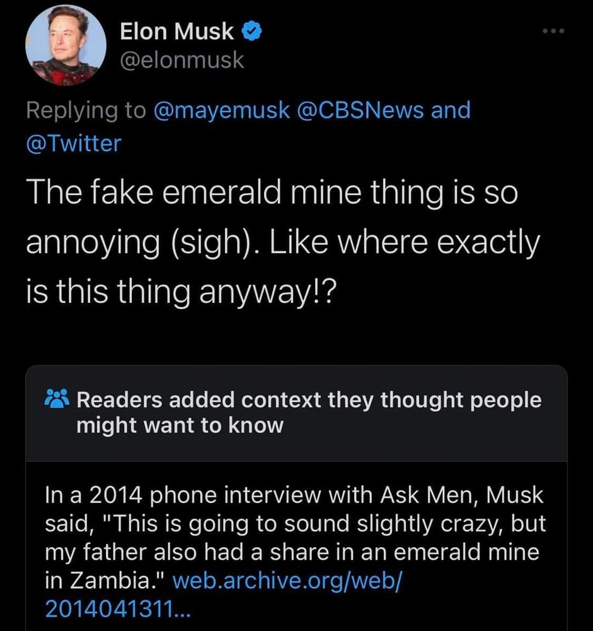
Task: Click the "The fake emerald mine" tweet line
Action: [271, 192]
